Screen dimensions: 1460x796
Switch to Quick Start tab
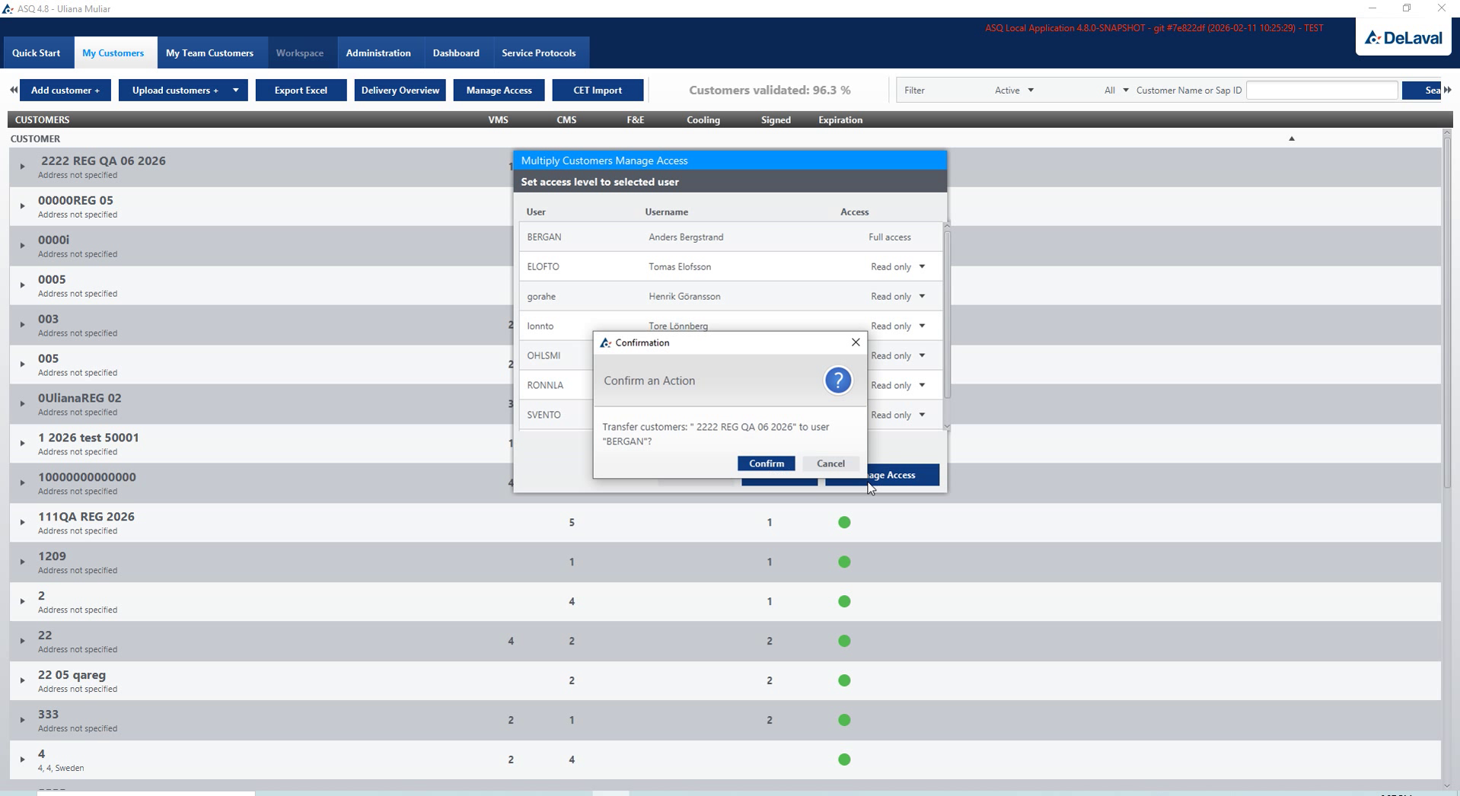click(x=36, y=53)
